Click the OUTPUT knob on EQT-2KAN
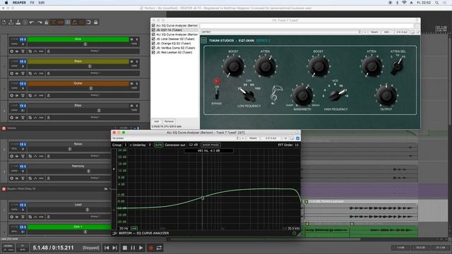 tap(386, 96)
